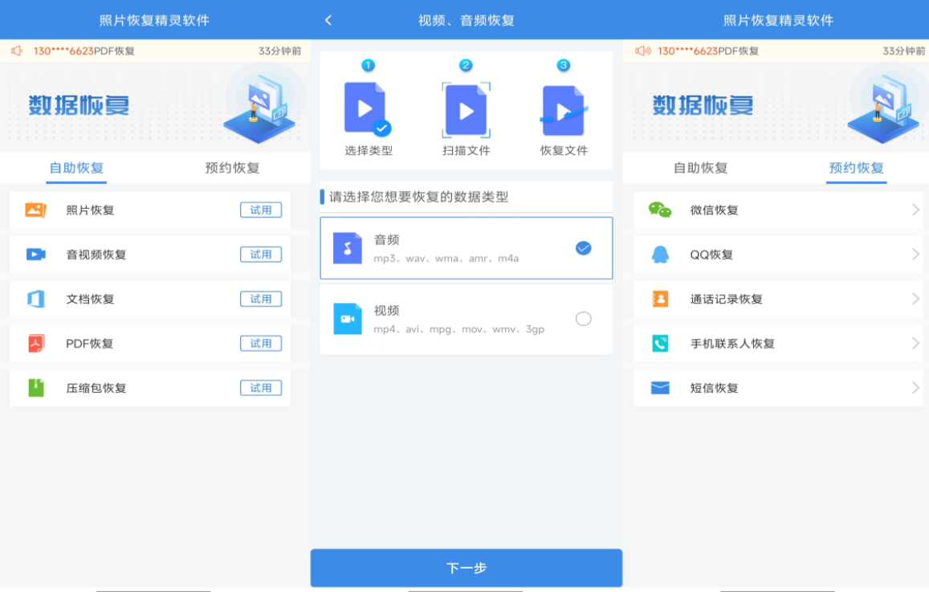Switch to 预约恢复 tab in left screen

(232, 168)
